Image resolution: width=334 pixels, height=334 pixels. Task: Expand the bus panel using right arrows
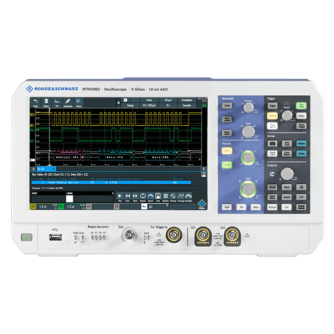pyautogui.click(x=204, y=169)
